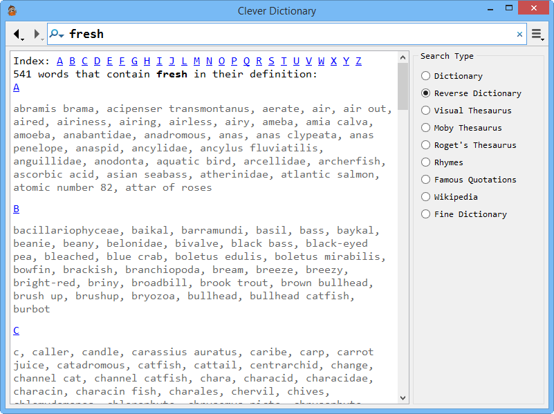Click the phrase atlantic salmon
The height and width of the screenshot is (414, 554).
pos(328,175)
